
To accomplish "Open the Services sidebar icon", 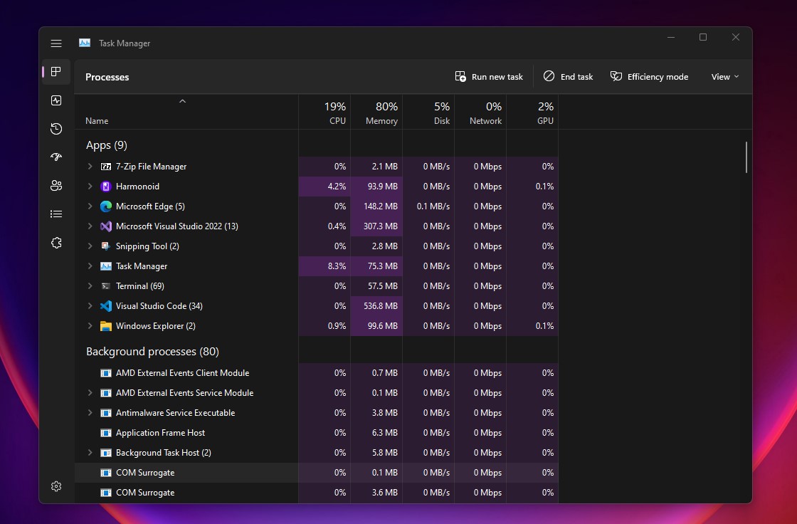I will point(56,243).
